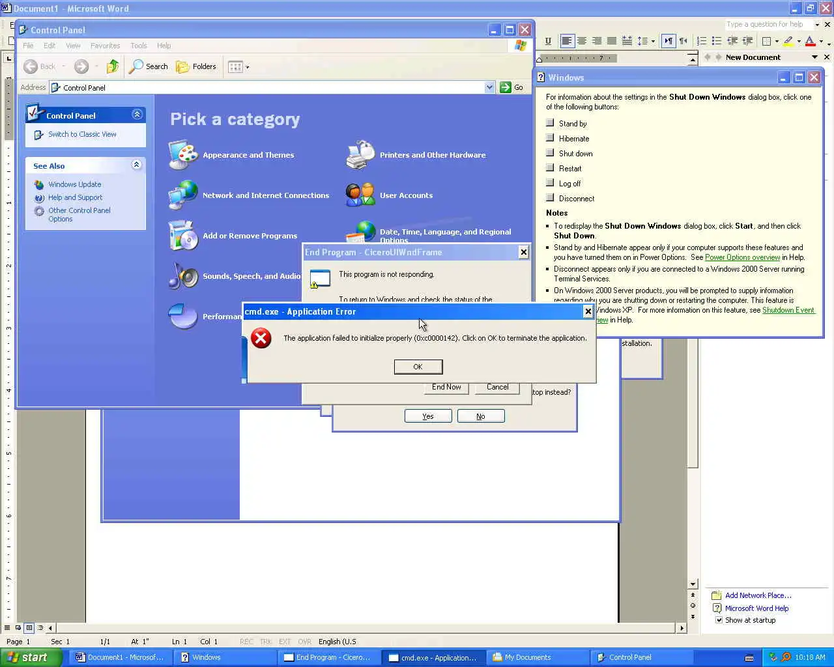
Task: Apply Justify alignment in Word toolbar
Action: (612, 41)
